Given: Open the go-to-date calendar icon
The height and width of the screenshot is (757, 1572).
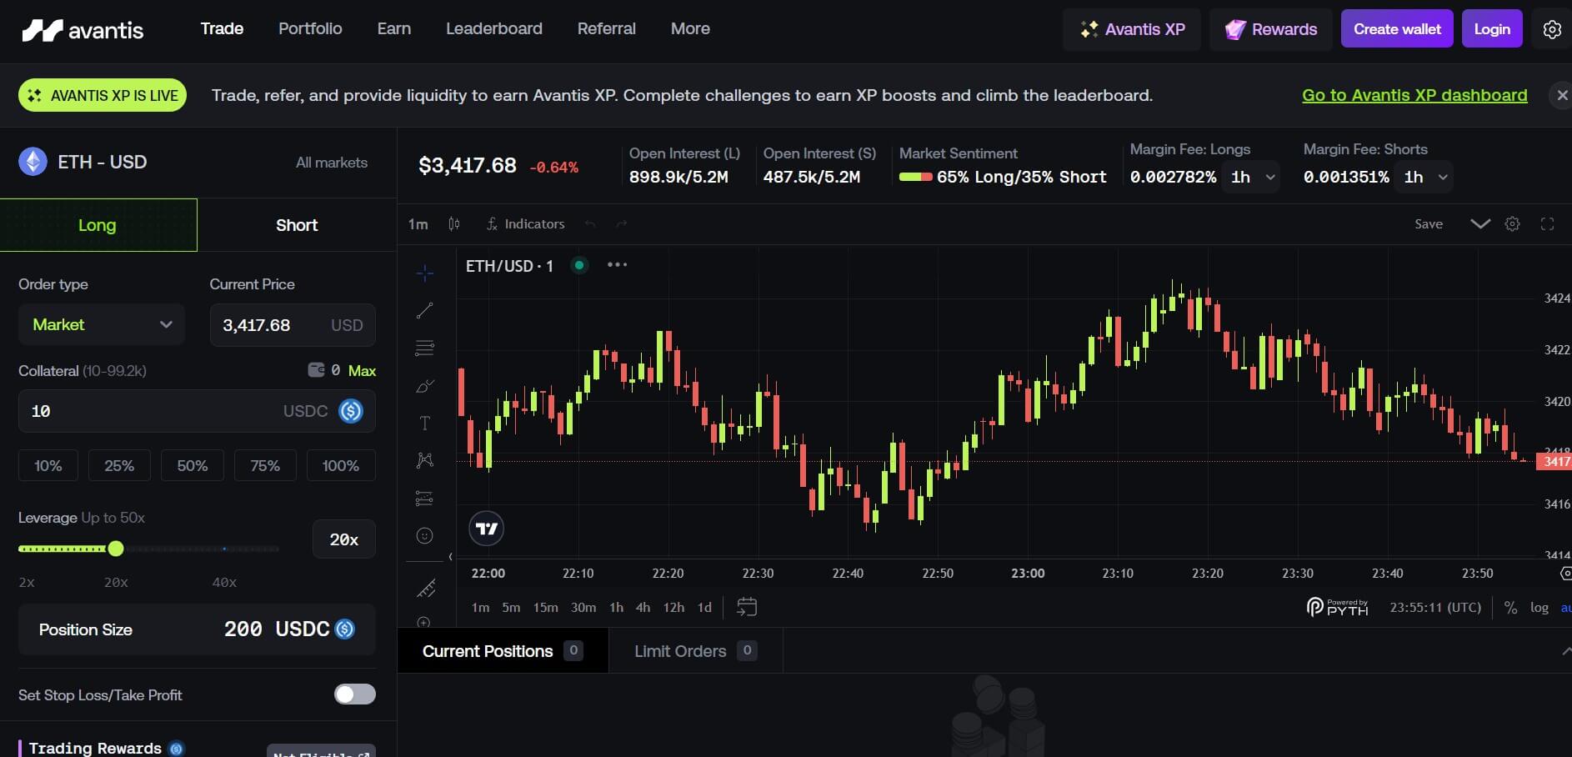Looking at the screenshot, I should pos(747,607).
